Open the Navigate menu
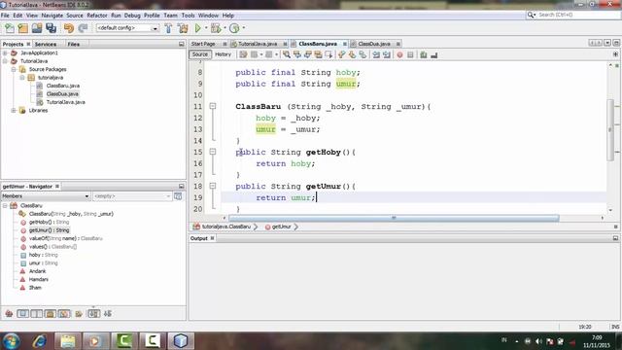The width and height of the screenshot is (622, 350). (x=52, y=16)
